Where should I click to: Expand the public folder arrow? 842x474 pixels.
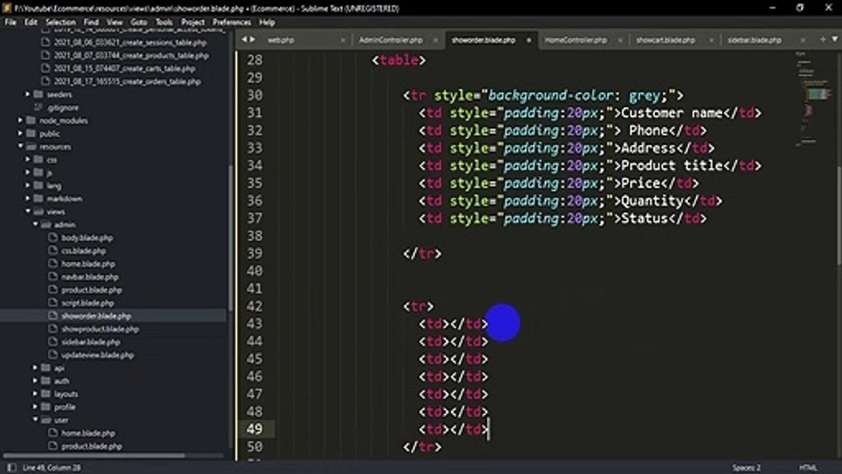coord(20,134)
